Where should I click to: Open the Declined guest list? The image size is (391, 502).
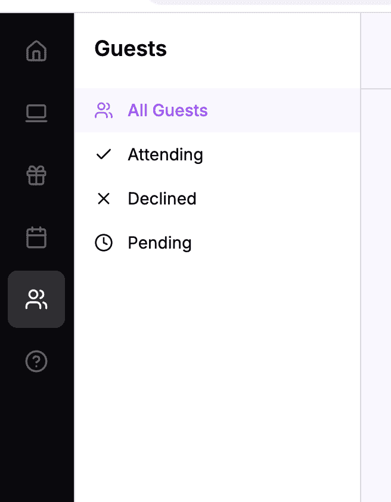(x=162, y=198)
